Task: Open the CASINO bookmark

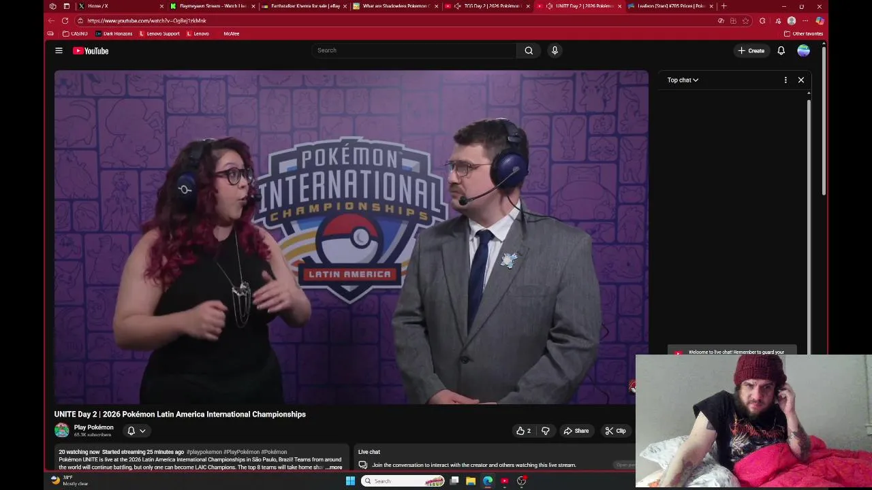Action: [75, 33]
